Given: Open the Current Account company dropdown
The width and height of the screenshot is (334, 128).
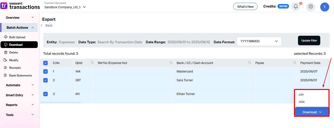Looking at the screenshot, I should coord(65,7).
